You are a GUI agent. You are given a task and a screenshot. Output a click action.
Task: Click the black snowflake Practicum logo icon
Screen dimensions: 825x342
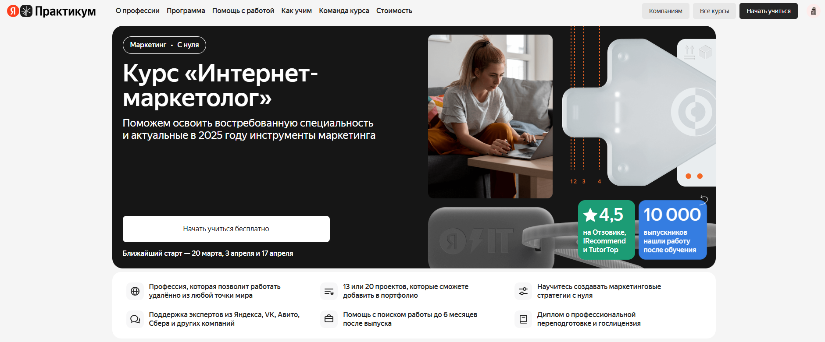click(x=27, y=11)
